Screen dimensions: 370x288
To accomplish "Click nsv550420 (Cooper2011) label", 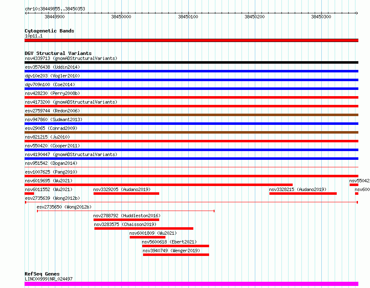I will coord(52,146).
